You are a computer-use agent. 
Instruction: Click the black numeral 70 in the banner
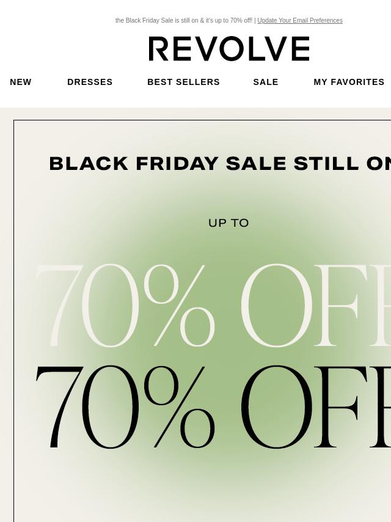(87, 407)
